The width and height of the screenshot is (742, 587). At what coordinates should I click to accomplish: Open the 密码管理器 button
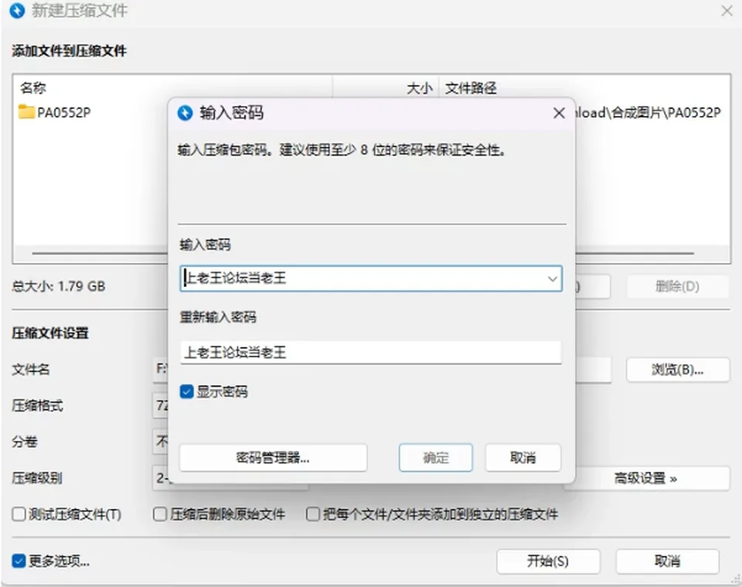(273, 458)
